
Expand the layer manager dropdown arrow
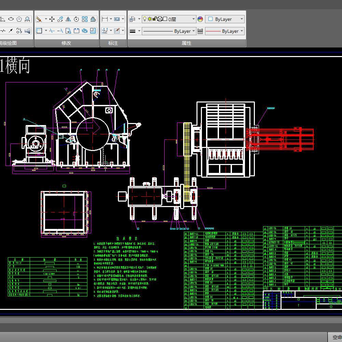pos(139,19)
